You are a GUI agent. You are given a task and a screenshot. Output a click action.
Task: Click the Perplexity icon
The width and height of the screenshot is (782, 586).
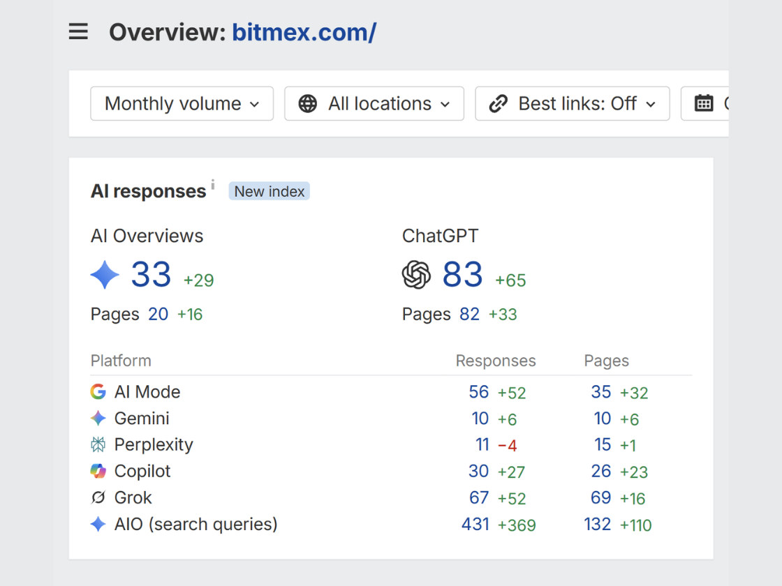click(x=98, y=444)
